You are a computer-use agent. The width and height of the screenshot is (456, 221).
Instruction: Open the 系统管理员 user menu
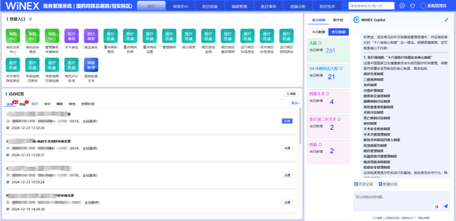click(435, 6)
